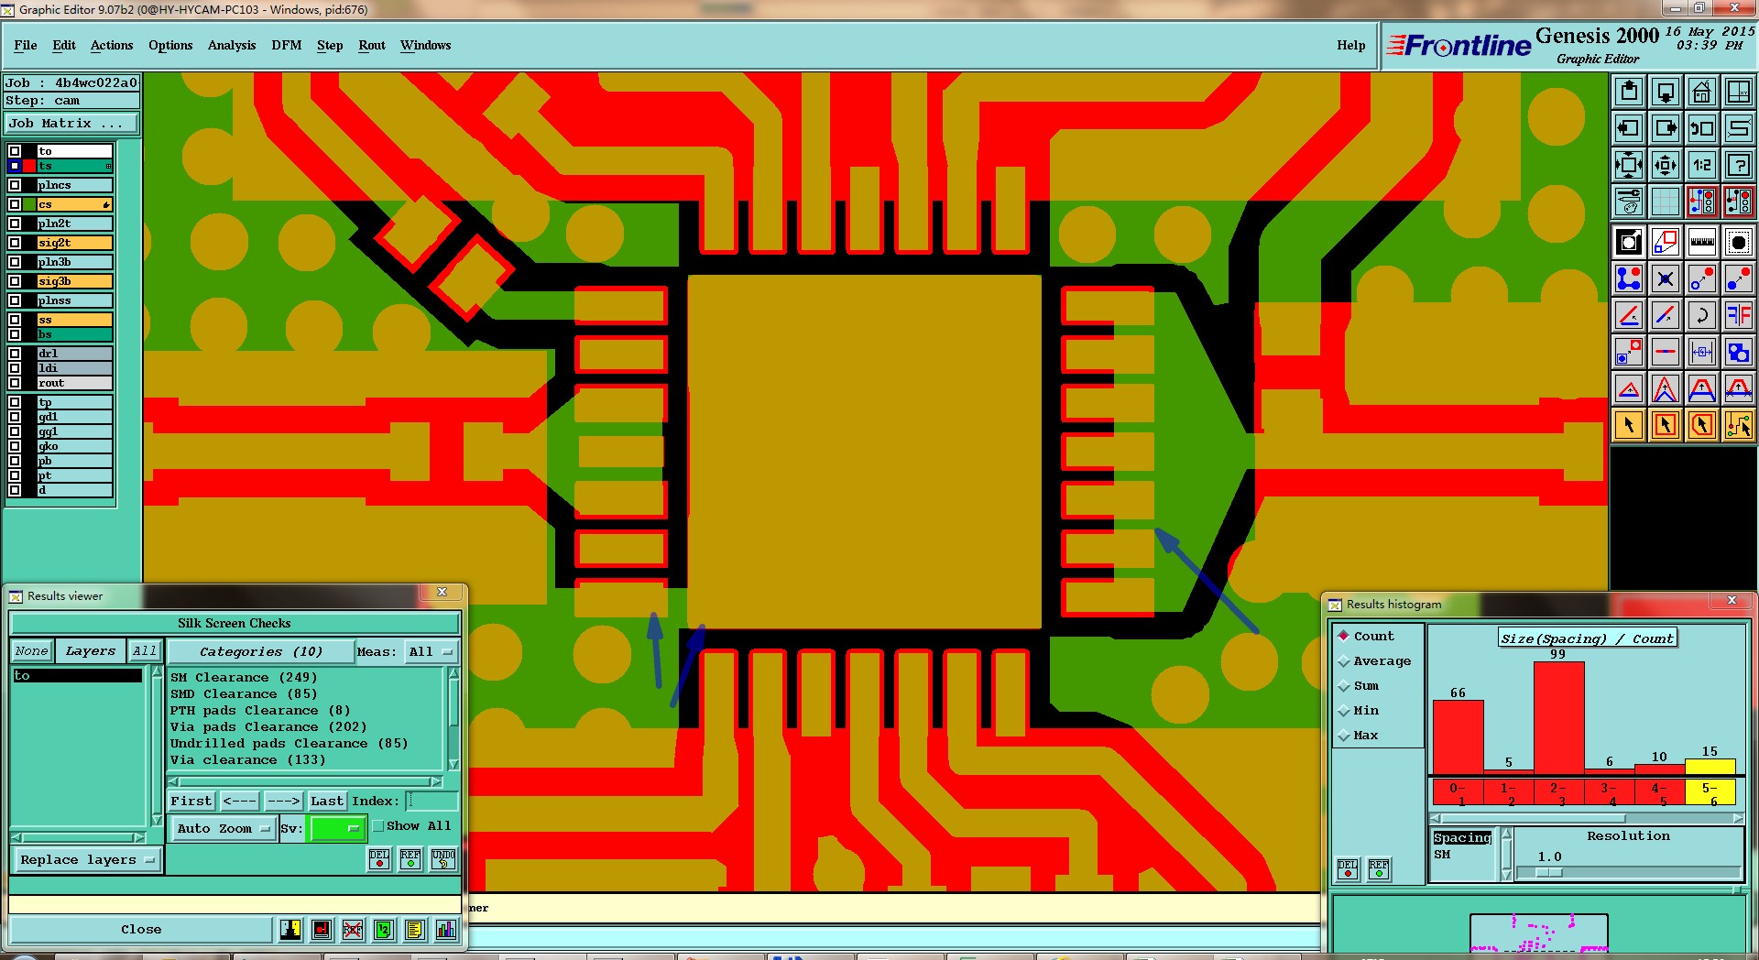
Task: Click the previous result <--- button
Action: 240,802
